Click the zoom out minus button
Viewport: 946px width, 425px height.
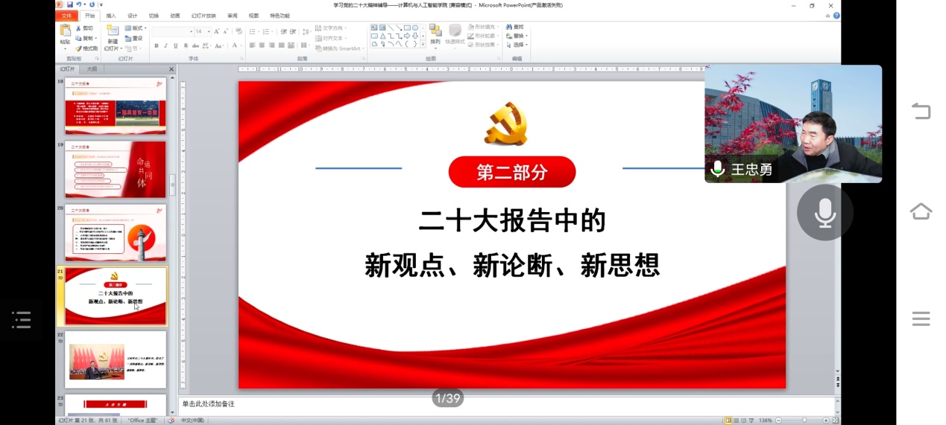(x=778, y=421)
